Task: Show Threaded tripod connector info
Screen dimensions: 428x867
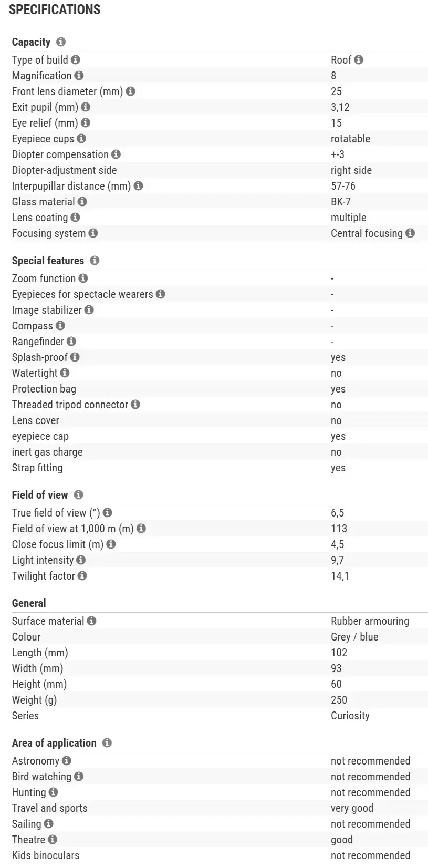Action: (135, 405)
